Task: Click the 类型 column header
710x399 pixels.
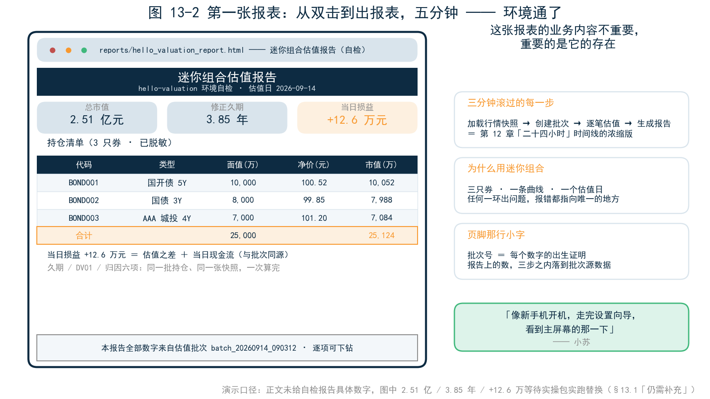Action: pyautogui.click(x=167, y=165)
